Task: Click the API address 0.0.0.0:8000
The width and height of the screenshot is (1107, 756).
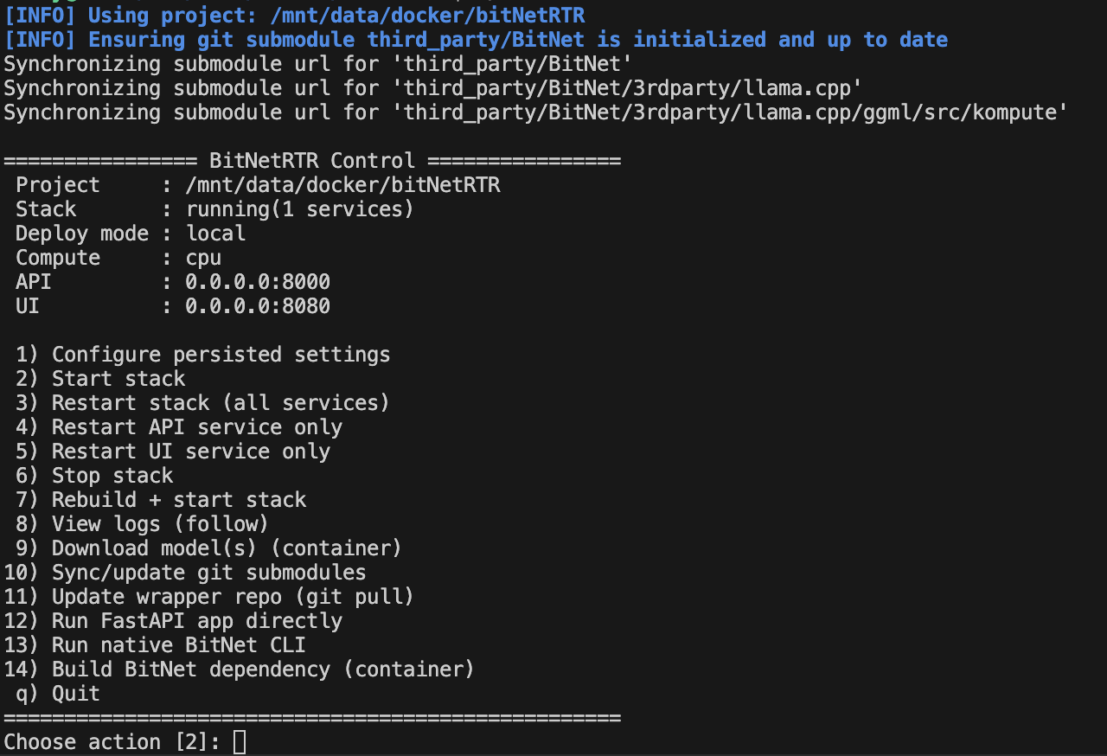Action: [258, 282]
